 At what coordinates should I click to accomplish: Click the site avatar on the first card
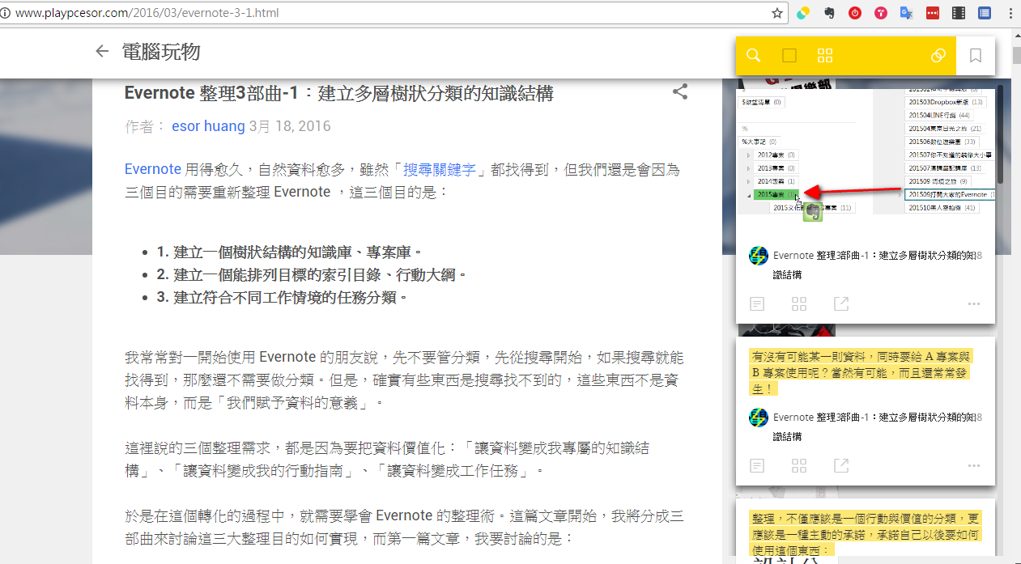point(759,256)
